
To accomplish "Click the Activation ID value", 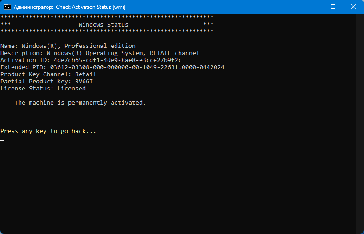I will (117, 60).
